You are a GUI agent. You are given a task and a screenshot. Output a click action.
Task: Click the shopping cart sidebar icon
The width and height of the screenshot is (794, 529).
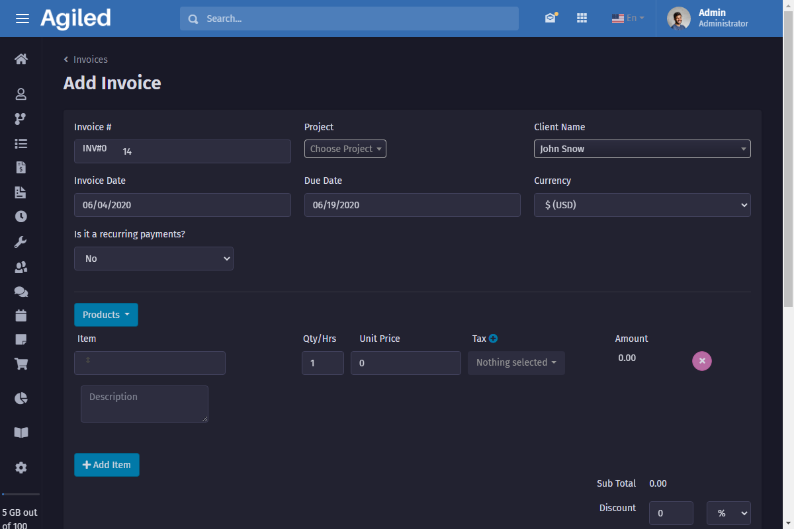[21, 364]
